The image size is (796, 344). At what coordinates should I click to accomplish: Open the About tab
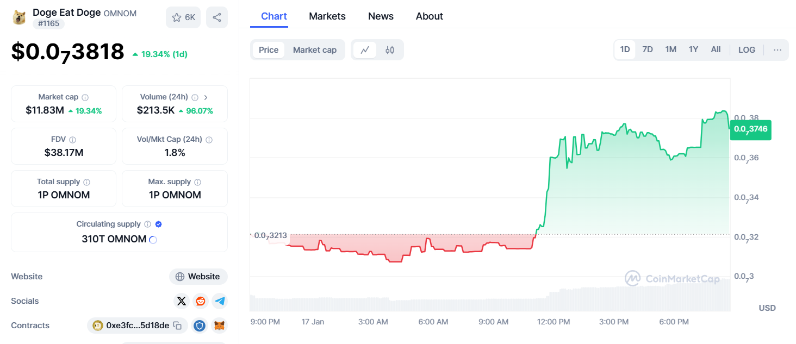[430, 16]
